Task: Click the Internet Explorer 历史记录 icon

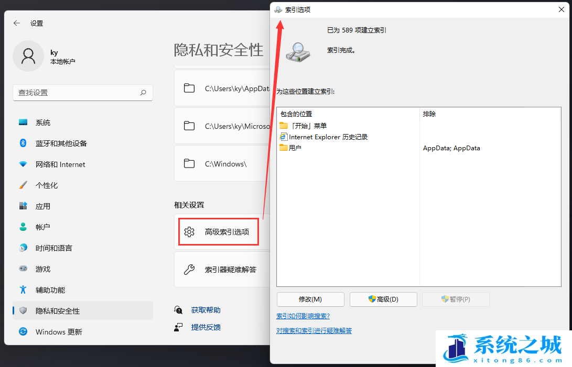Action: pyautogui.click(x=284, y=137)
